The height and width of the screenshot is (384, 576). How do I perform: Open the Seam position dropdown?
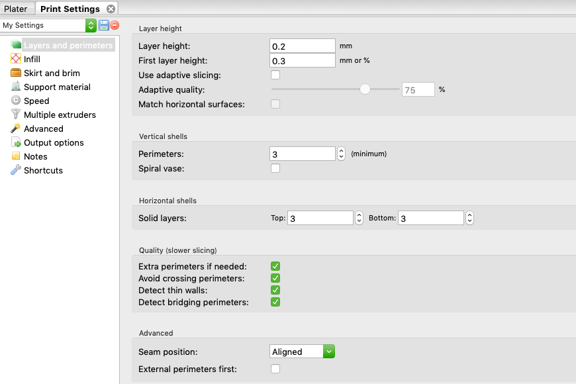pyautogui.click(x=302, y=352)
